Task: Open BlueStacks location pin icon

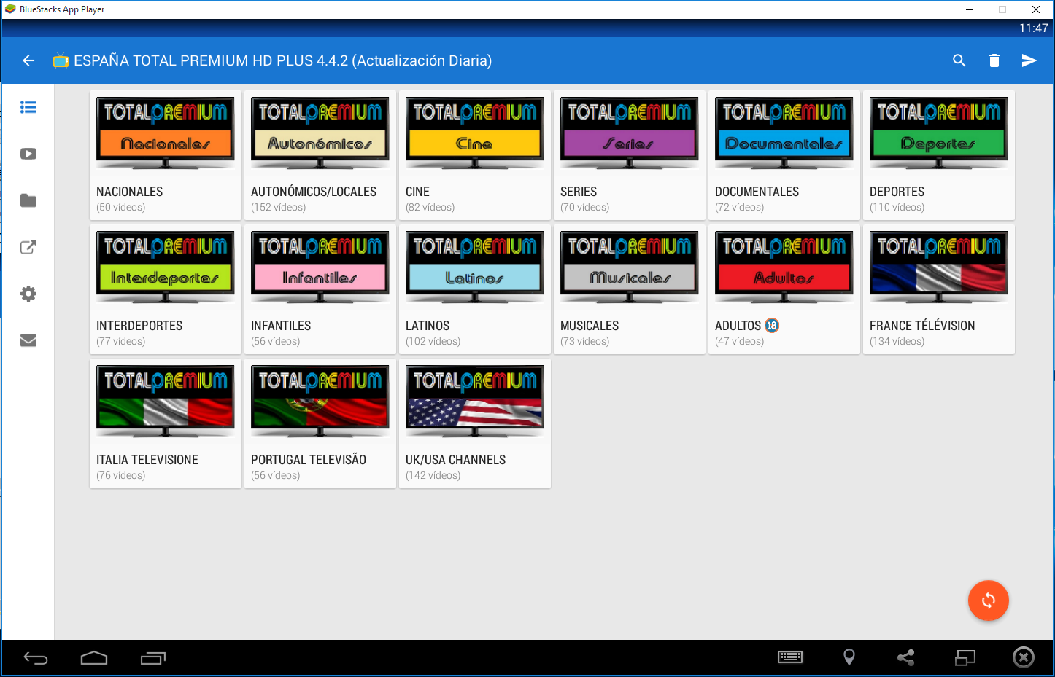Action: pos(849,657)
